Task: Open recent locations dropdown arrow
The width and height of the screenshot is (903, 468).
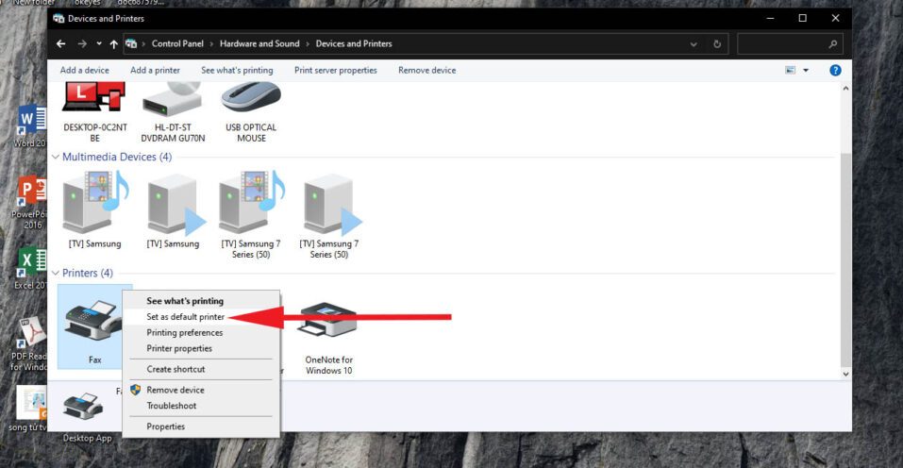Action: (x=99, y=43)
